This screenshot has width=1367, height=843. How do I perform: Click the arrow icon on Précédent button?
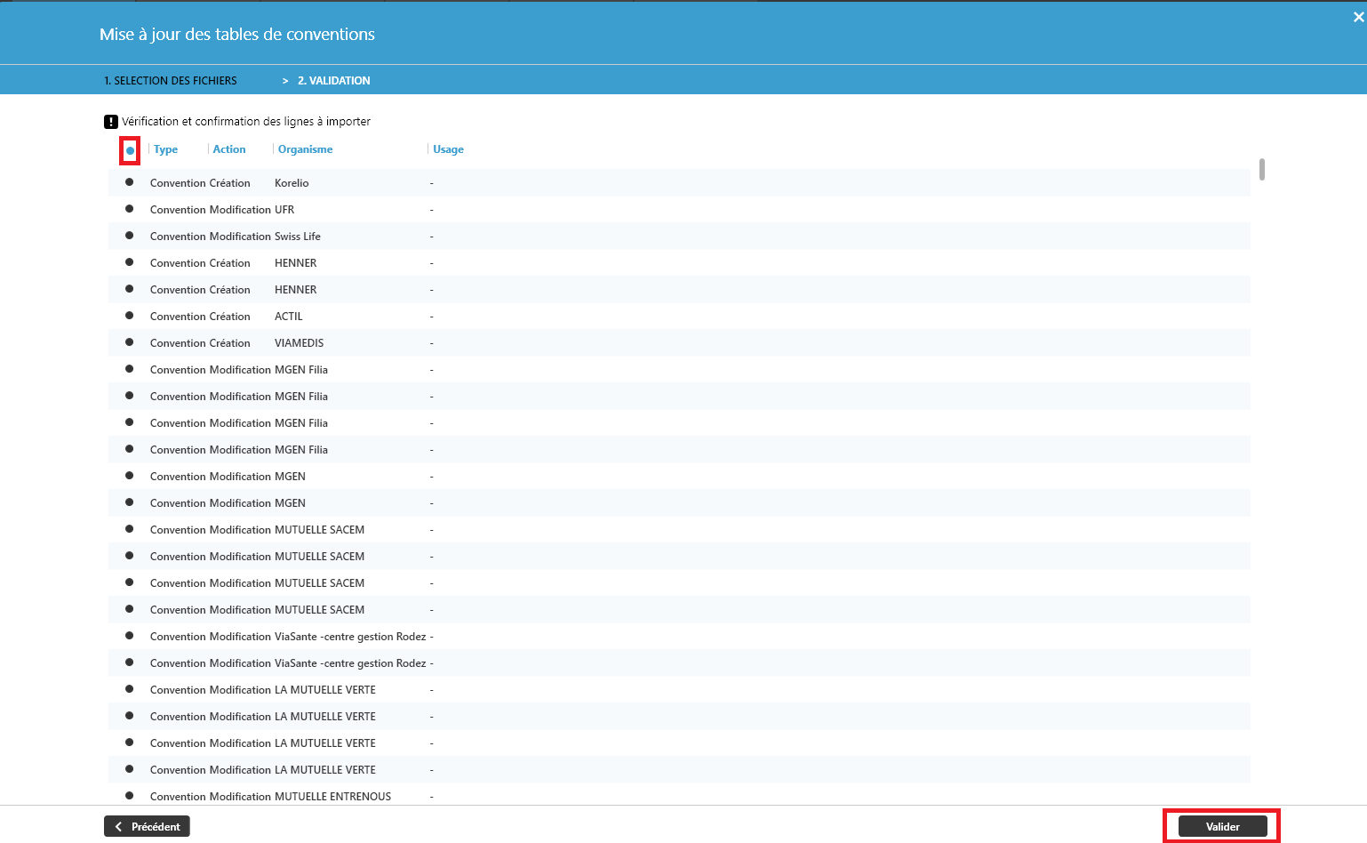(119, 827)
